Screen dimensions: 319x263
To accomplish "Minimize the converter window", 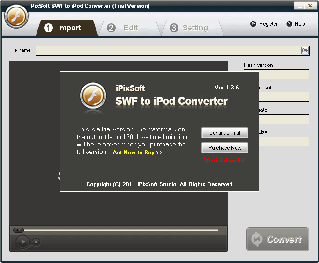I will tap(299, 6).
